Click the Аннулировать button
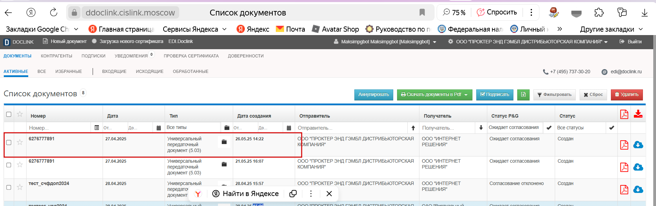656x206 pixels. coord(374,95)
